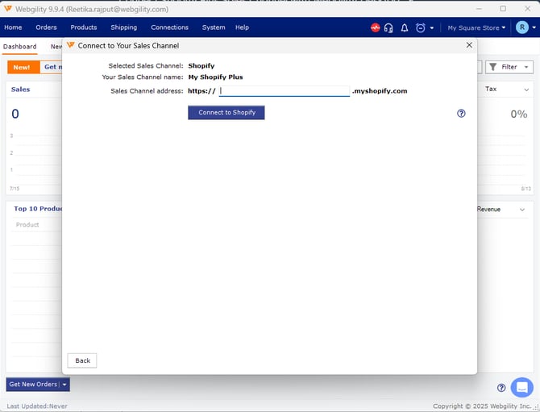Switch to the Dashboard tab

[x=19, y=47]
